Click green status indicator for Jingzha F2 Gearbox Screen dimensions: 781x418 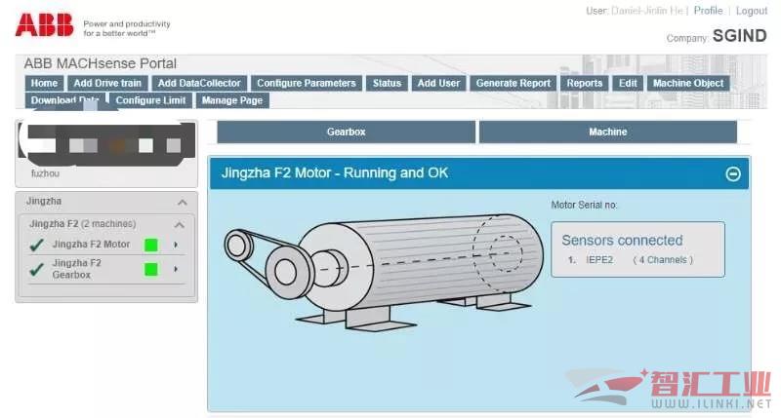(150, 269)
